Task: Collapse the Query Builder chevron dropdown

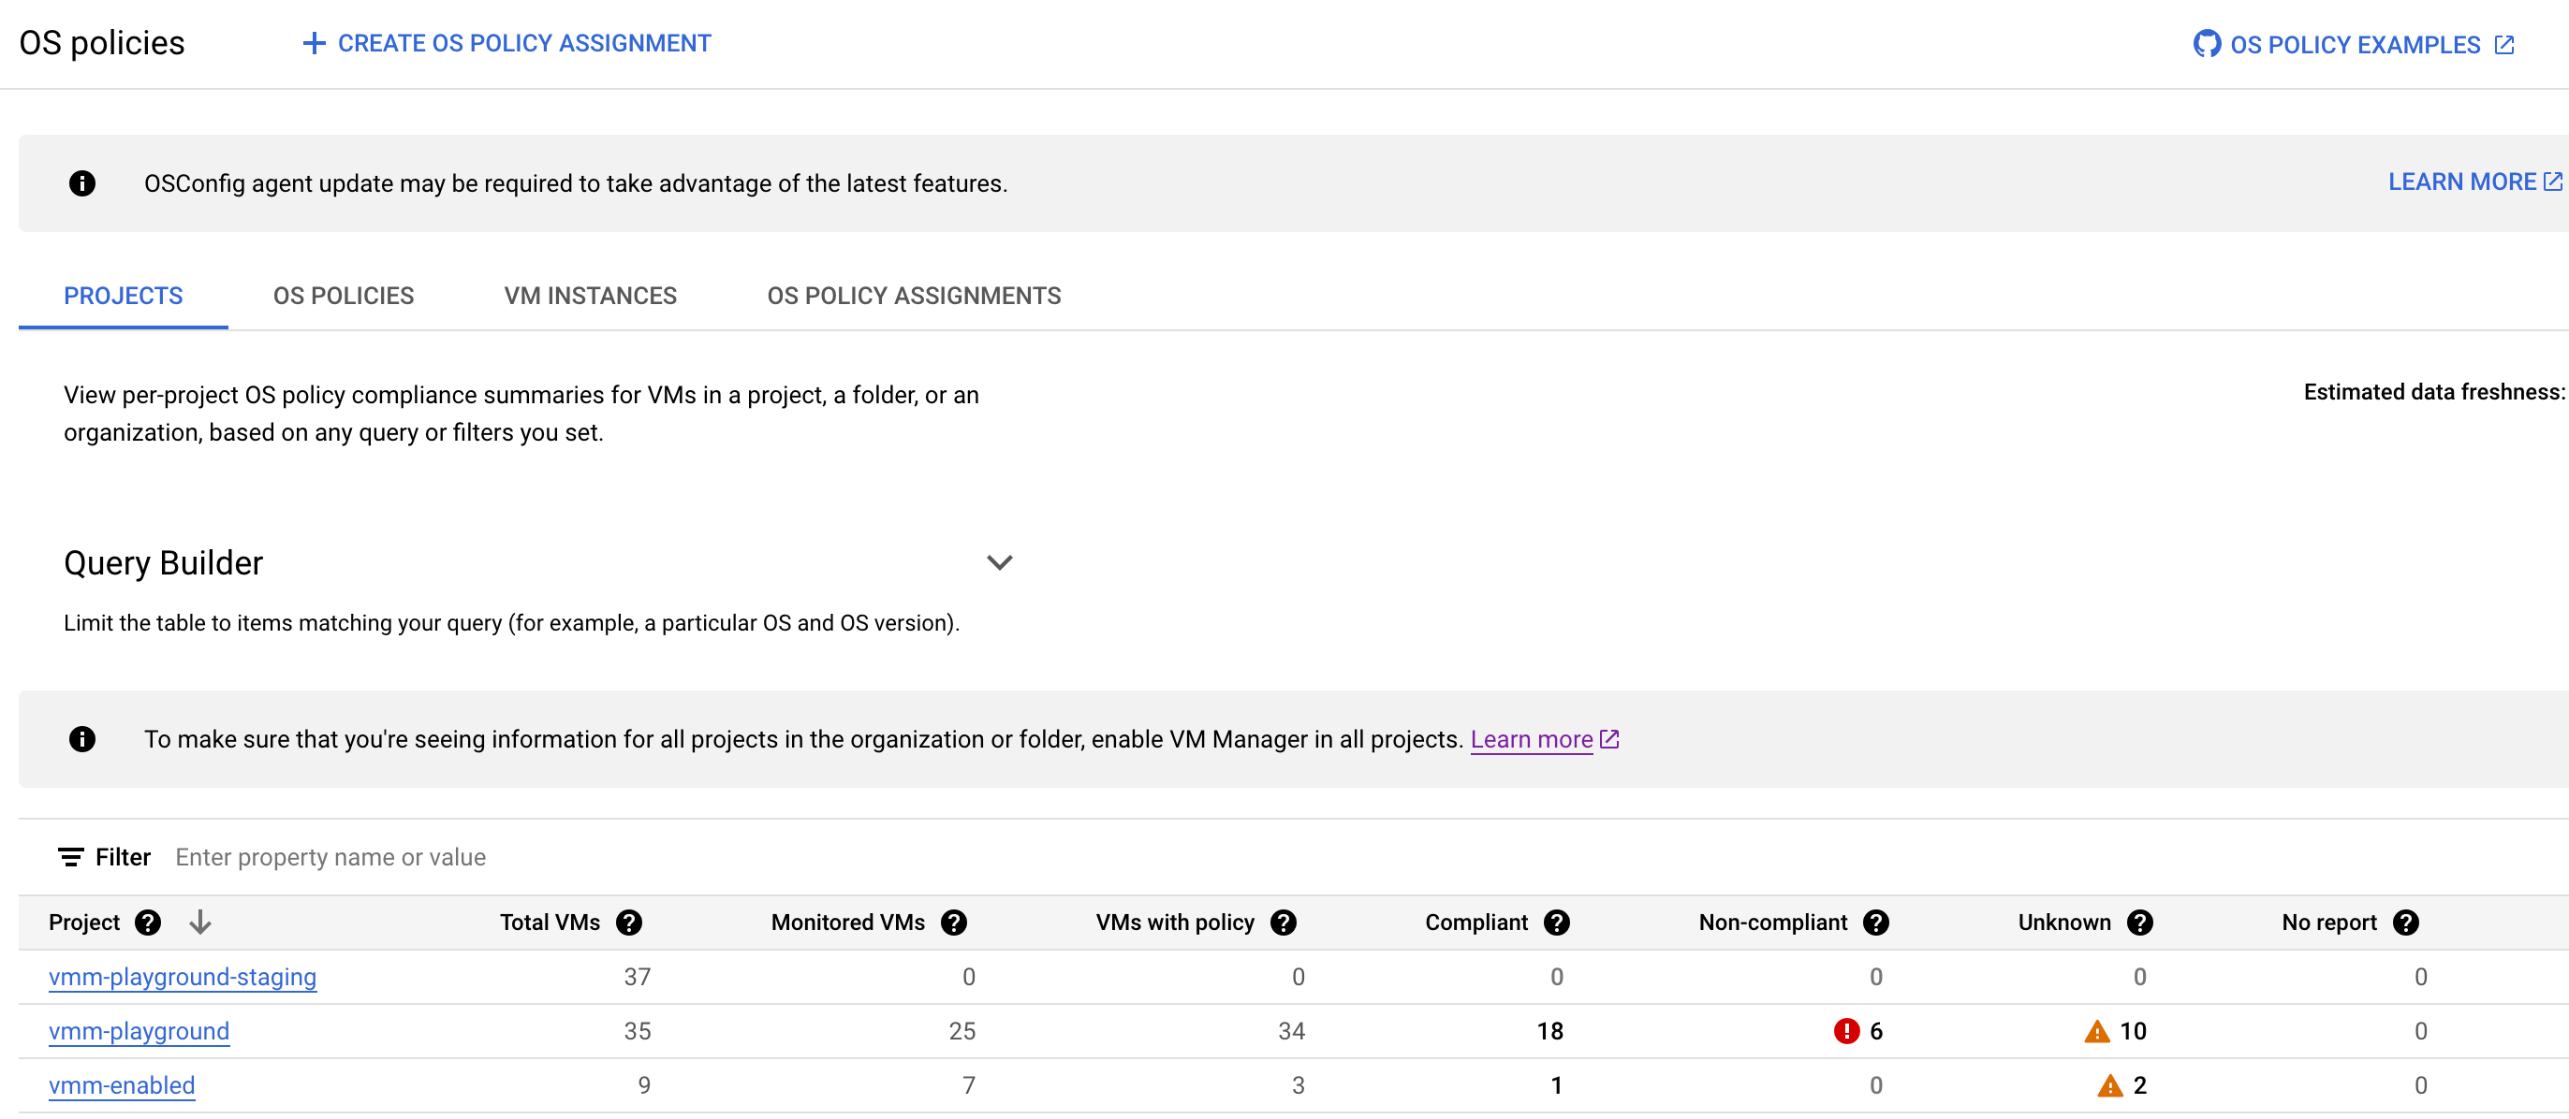Action: pyautogui.click(x=1003, y=563)
